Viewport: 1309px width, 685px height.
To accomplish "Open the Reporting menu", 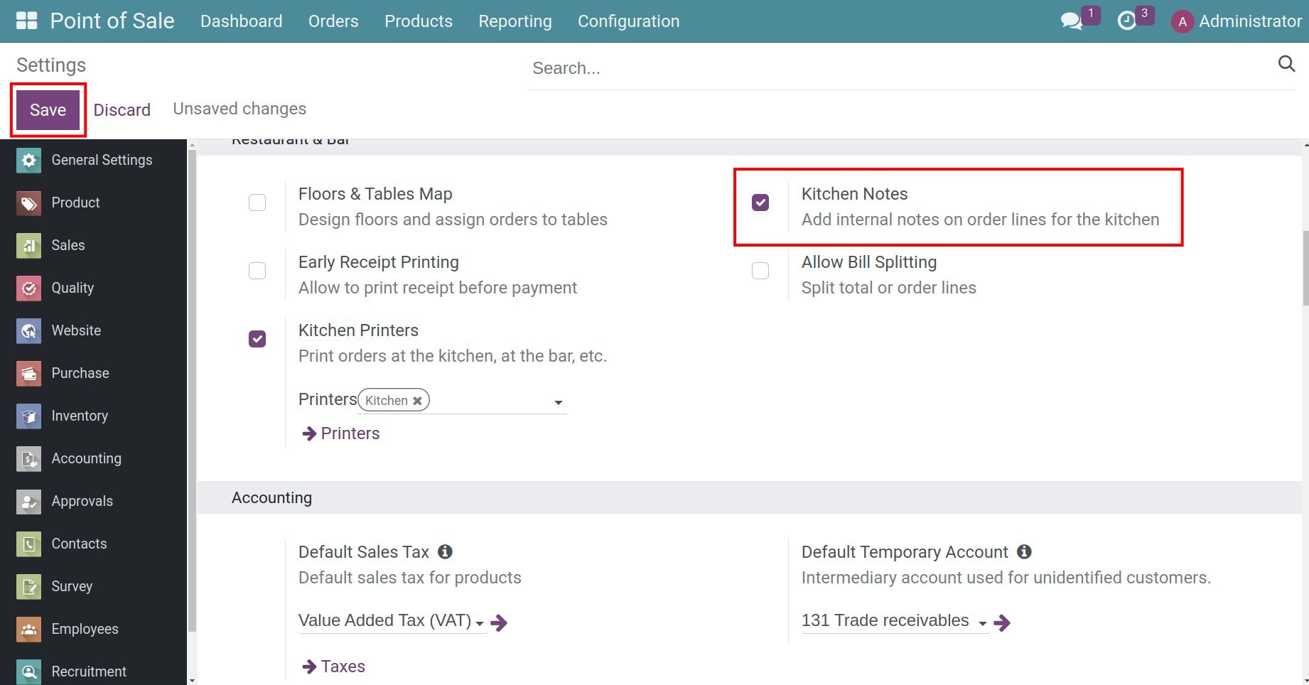I will 515,21.
